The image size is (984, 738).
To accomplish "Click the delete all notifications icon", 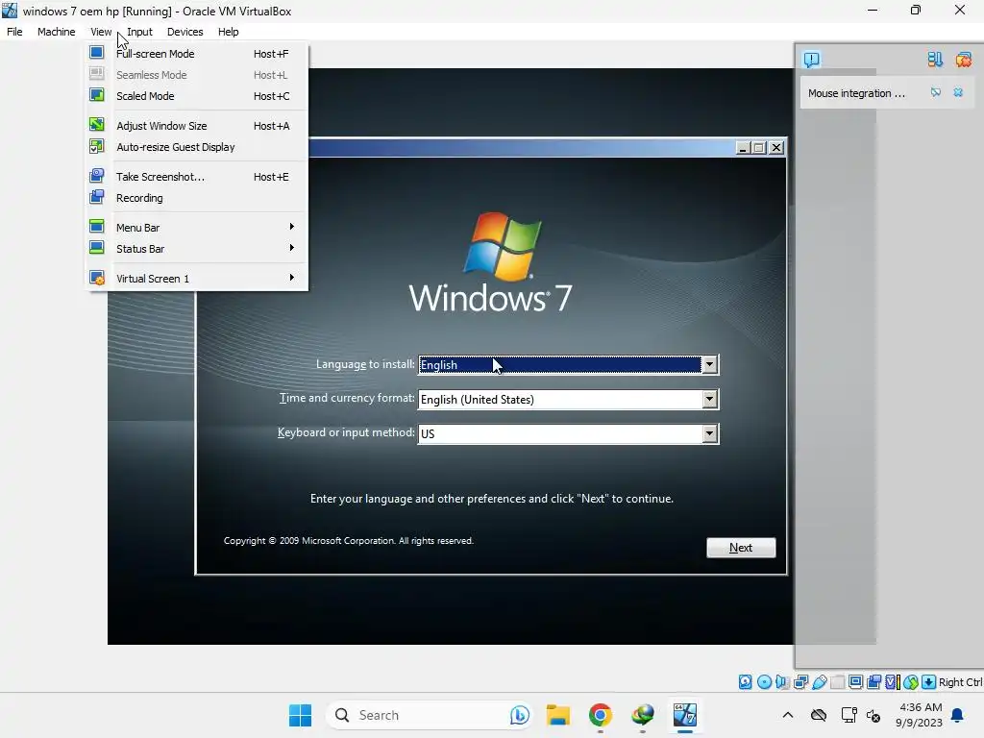I will (963, 60).
